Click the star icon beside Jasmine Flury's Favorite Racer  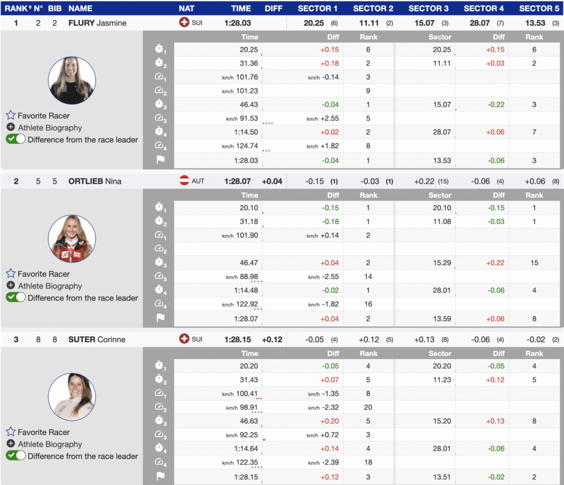(10, 116)
